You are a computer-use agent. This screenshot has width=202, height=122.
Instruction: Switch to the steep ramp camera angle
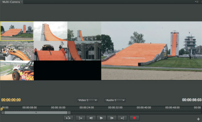tap(51, 31)
